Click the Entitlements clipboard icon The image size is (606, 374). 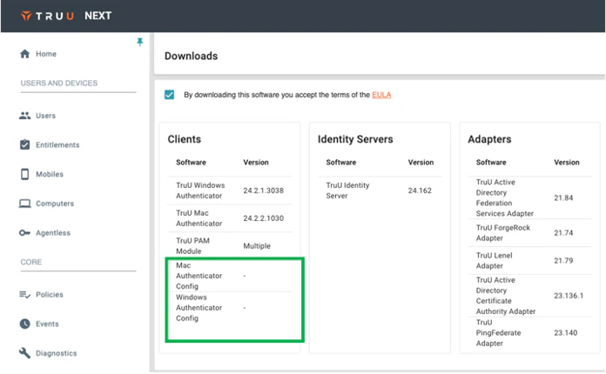pos(24,144)
